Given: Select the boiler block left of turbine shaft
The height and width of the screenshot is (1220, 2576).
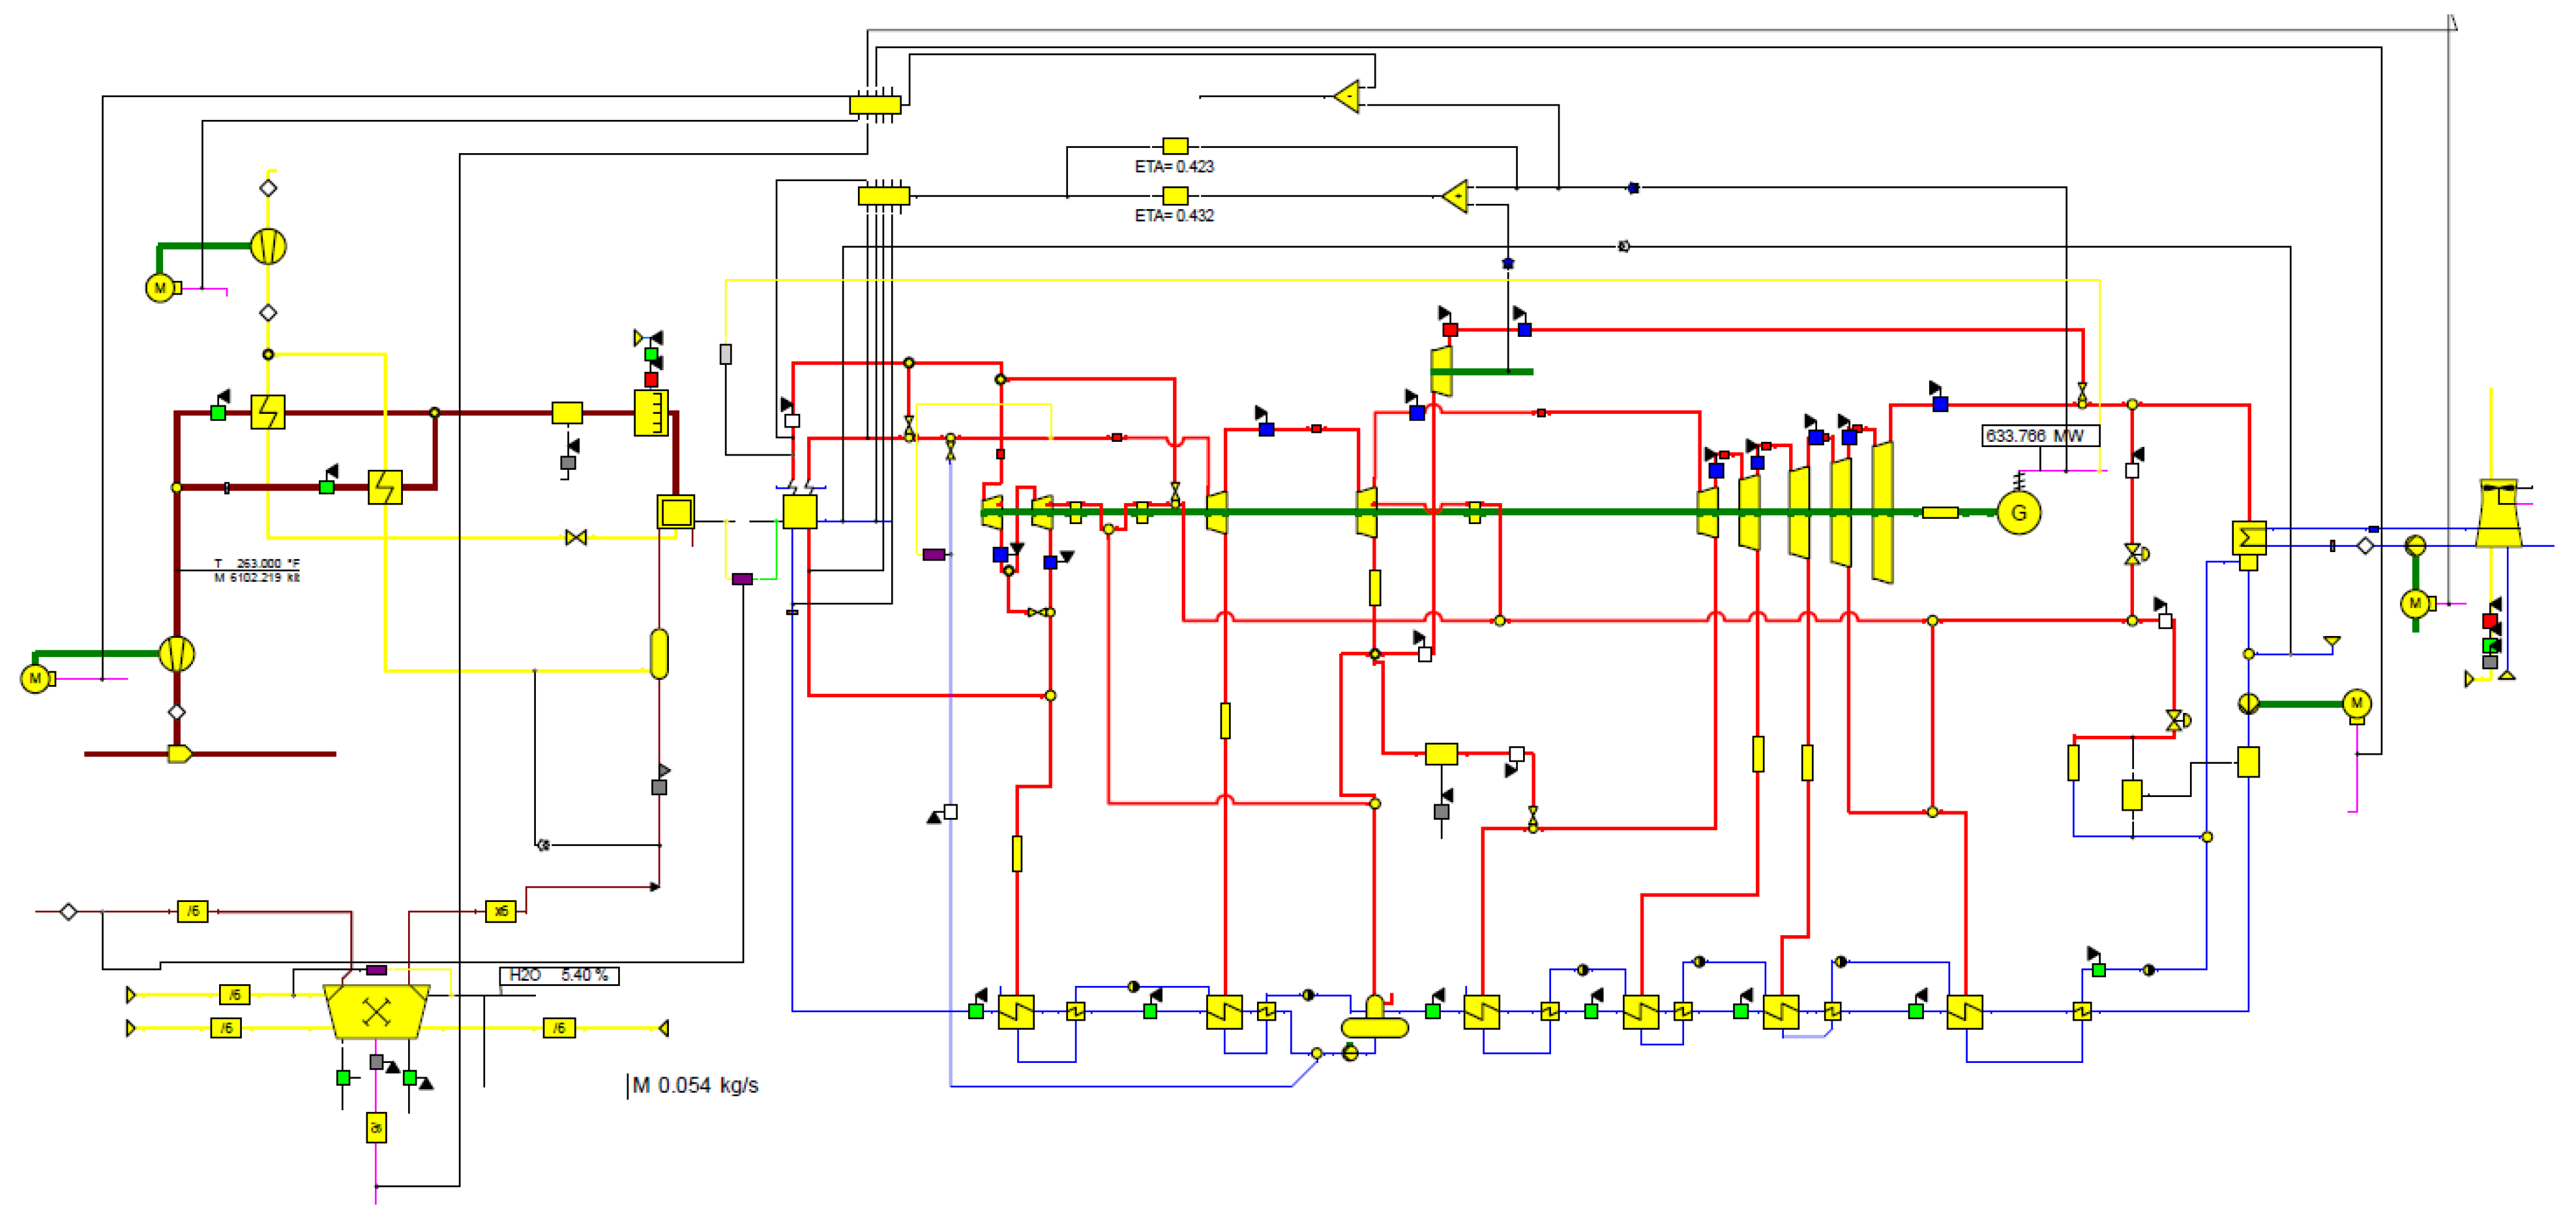Looking at the screenshot, I should (x=799, y=512).
